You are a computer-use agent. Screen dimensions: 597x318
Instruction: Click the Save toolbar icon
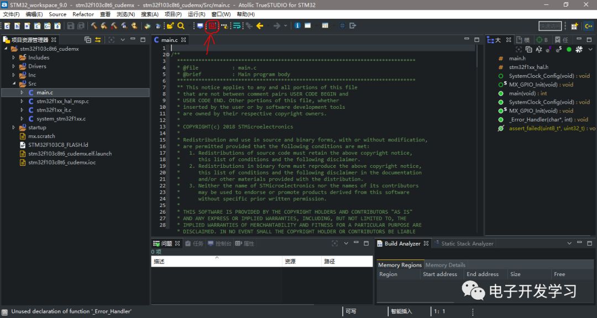71,26
